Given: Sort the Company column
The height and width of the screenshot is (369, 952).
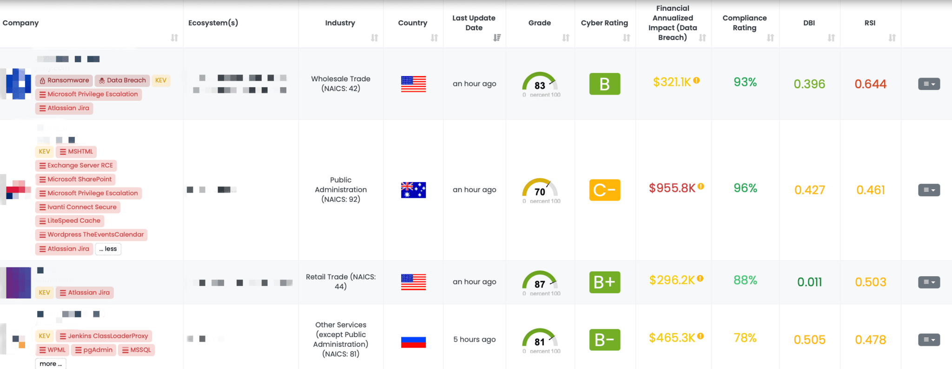Looking at the screenshot, I should click(x=175, y=38).
